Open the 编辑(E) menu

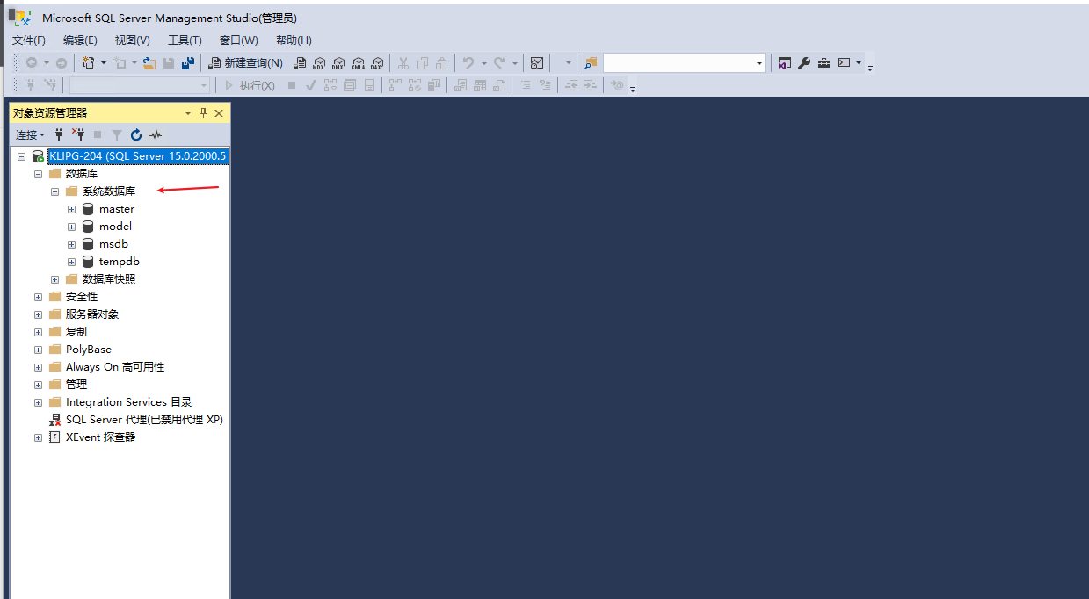point(80,40)
